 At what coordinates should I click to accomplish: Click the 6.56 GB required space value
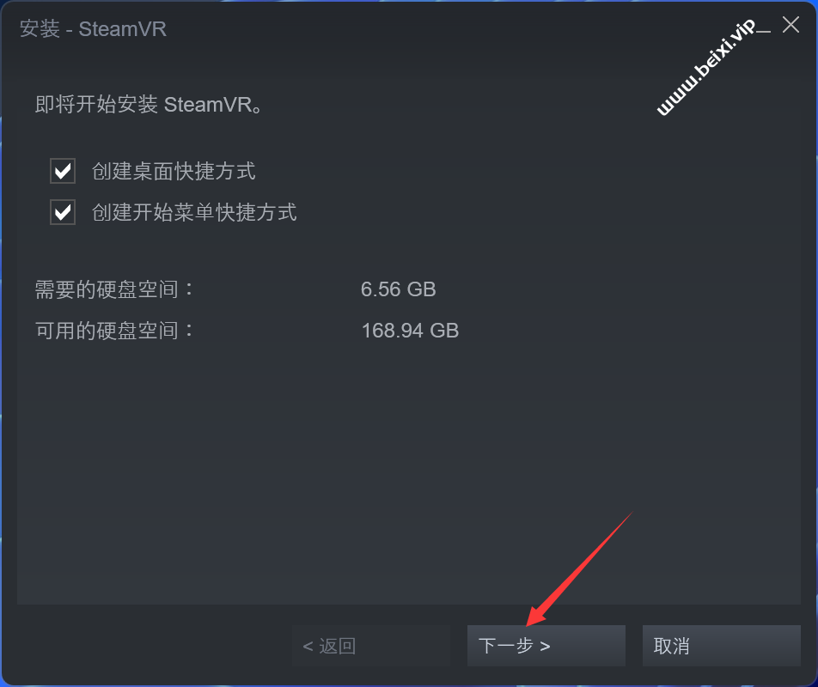398,289
